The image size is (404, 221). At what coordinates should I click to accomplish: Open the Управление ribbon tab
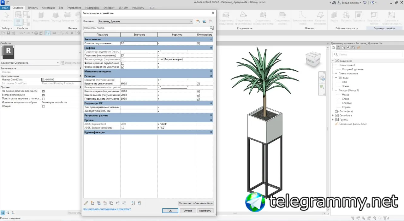[x=74, y=8]
